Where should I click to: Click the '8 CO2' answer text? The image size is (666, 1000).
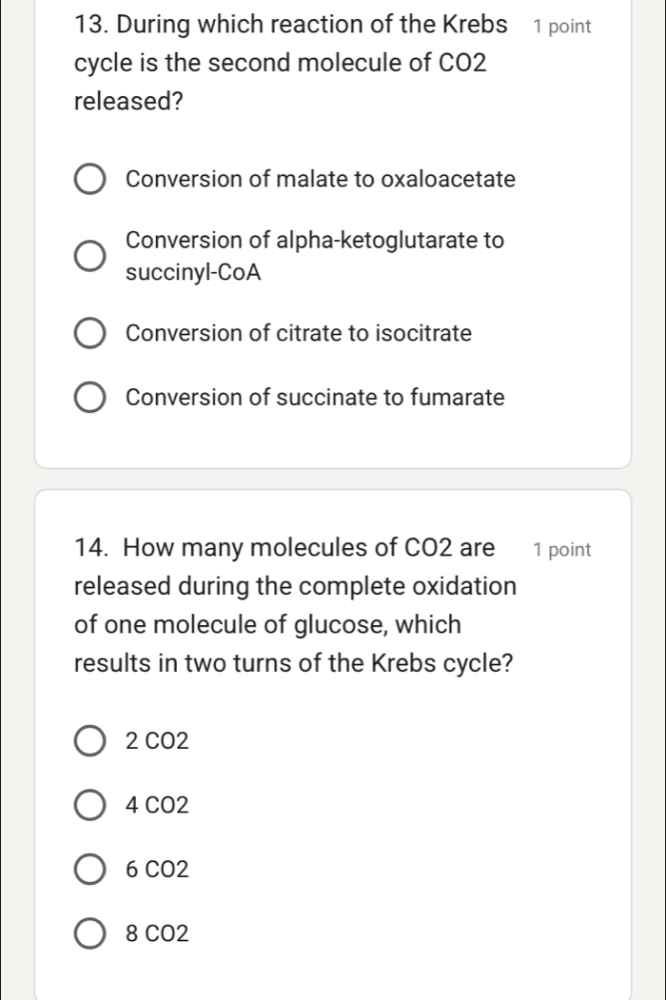pos(157,933)
